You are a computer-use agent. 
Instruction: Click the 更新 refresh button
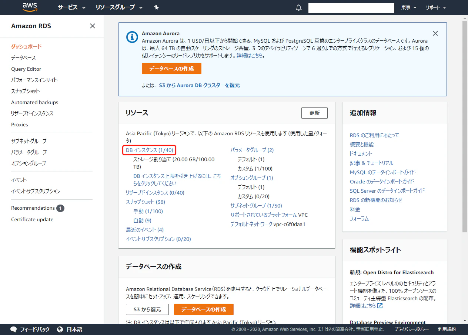coord(314,113)
